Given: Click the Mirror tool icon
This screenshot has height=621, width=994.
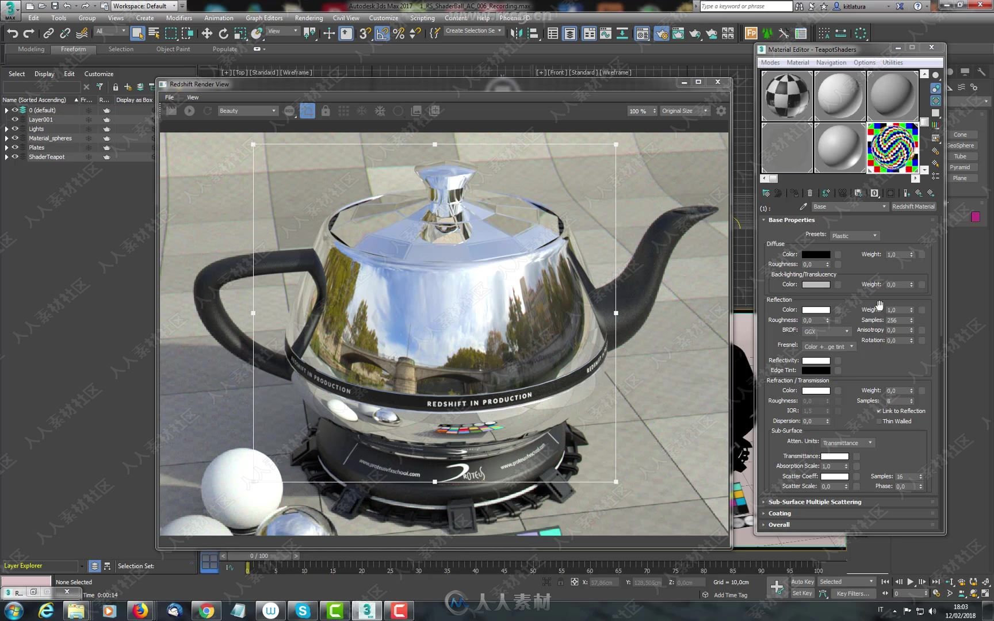Looking at the screenshot, I should tap(516, 33).
